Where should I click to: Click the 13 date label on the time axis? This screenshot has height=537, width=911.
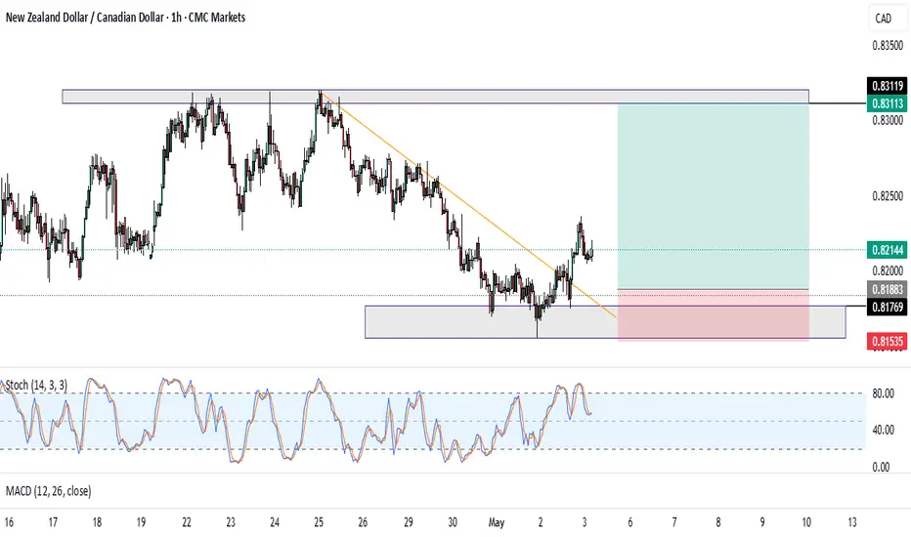tap(851, 522)
